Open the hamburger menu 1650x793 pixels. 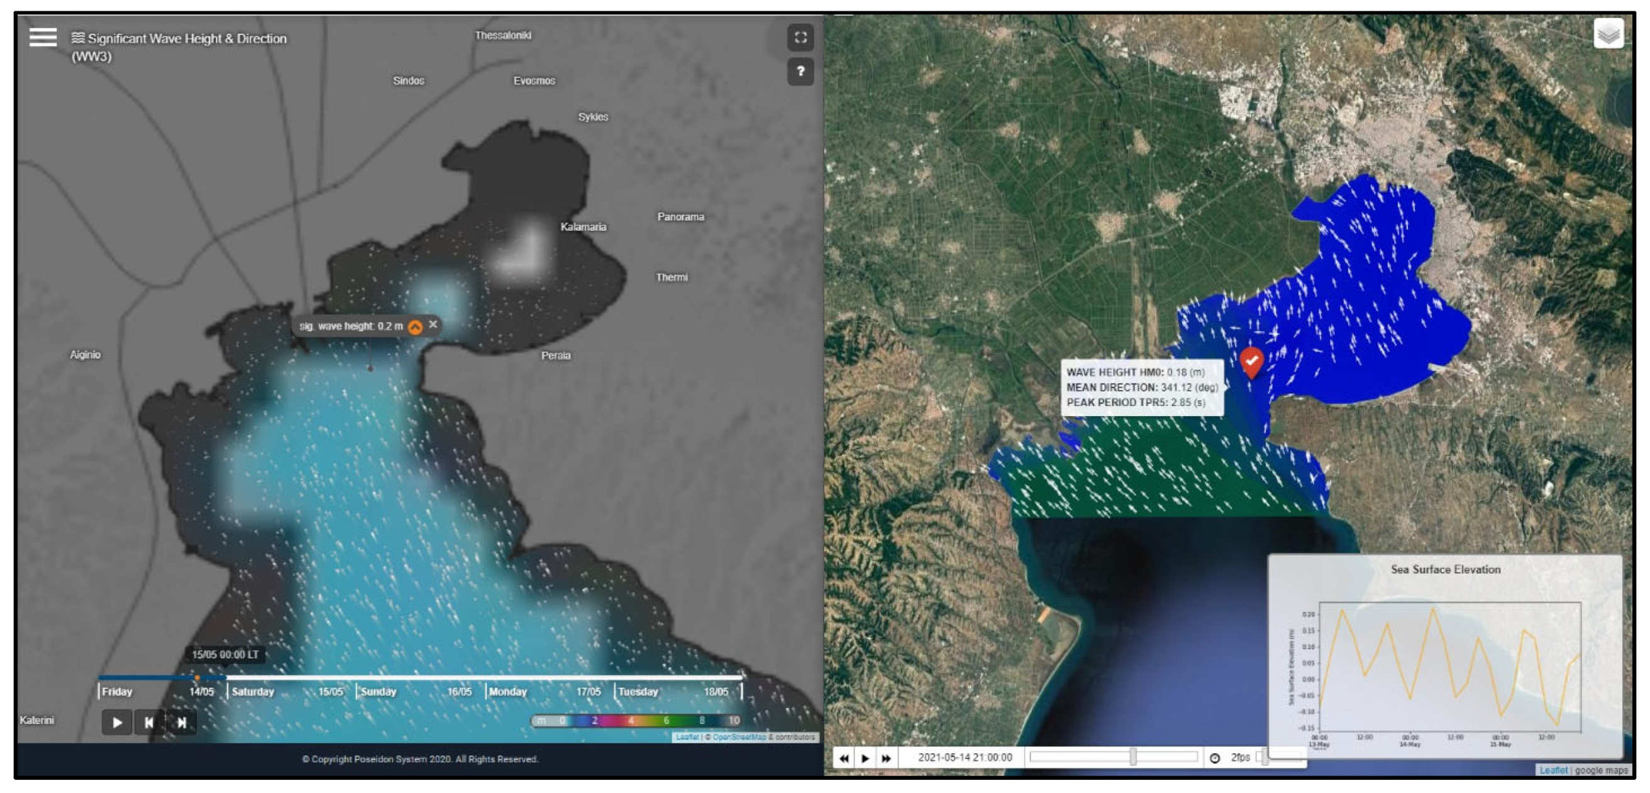pos(43,37)
